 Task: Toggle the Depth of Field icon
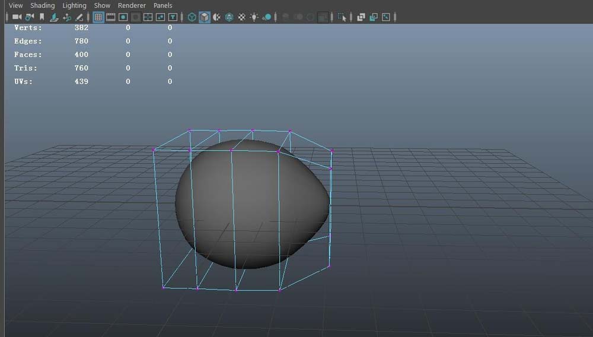(323, 17)
